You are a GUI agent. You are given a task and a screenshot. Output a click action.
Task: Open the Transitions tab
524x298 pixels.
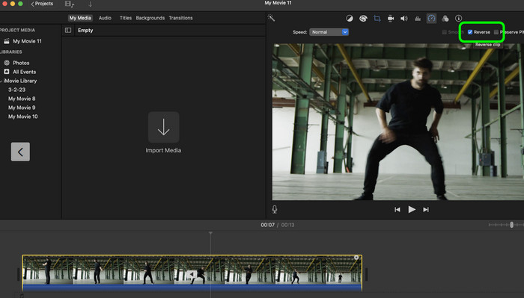180,18
